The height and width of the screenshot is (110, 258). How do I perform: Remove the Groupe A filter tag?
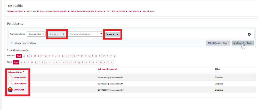[x=118, y=34]
